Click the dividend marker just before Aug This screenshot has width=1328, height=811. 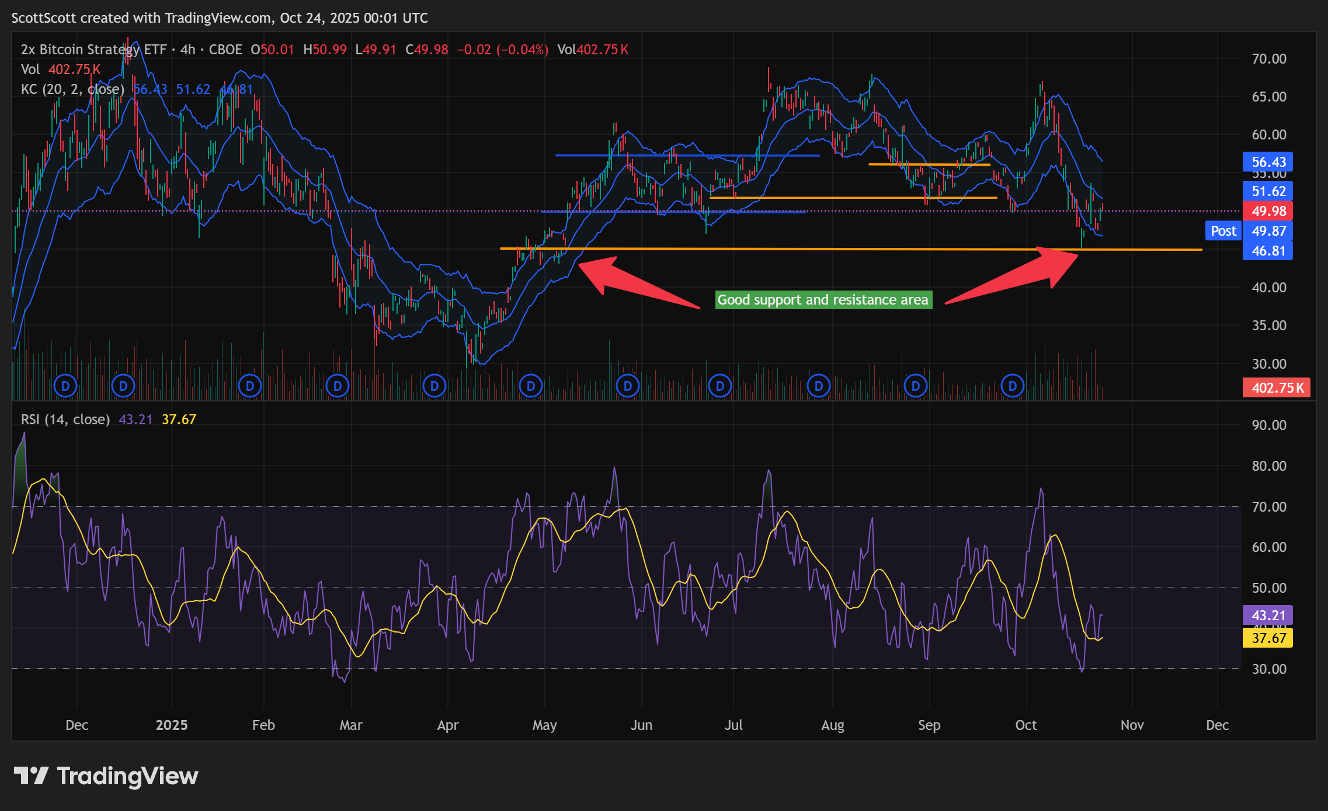pos(819,386)
